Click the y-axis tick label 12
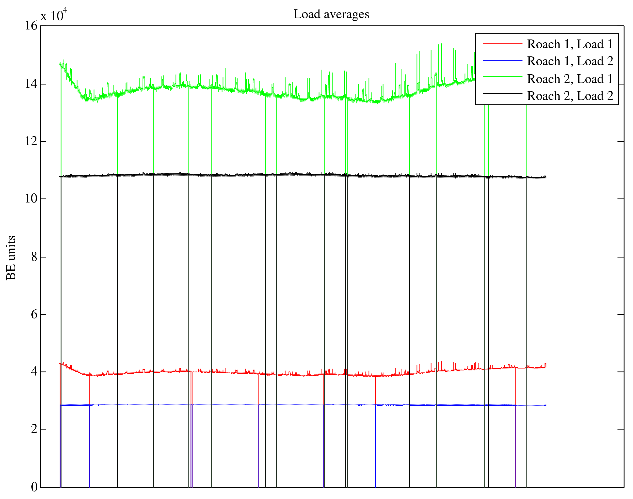The image size is (633, 499). (x=31, y=141)
